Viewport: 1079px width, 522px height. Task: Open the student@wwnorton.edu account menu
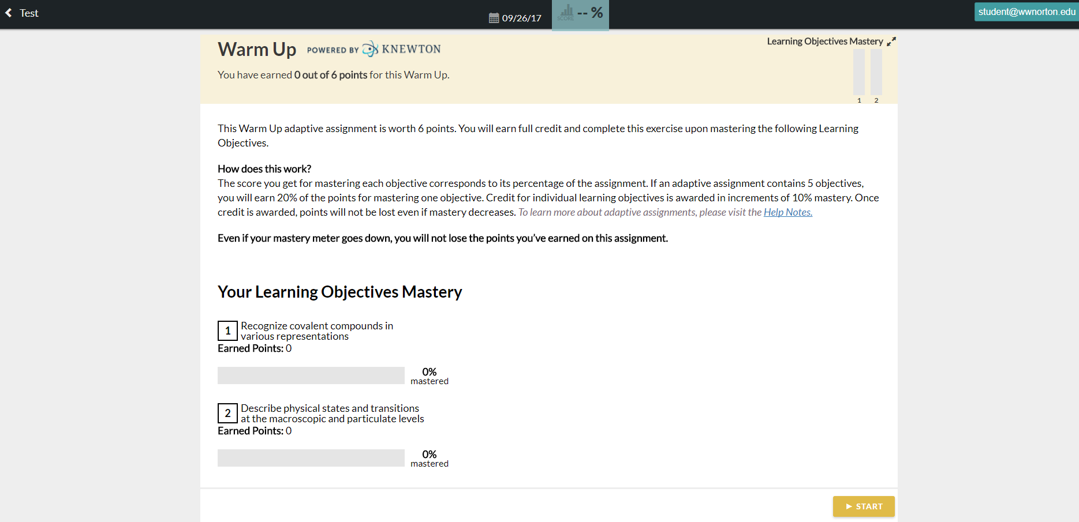point(1026,12)
